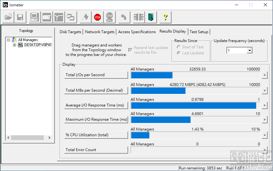Click Run remaining 3853 sec status
Screen dimensions: 273x171
[x=201, y=168]
